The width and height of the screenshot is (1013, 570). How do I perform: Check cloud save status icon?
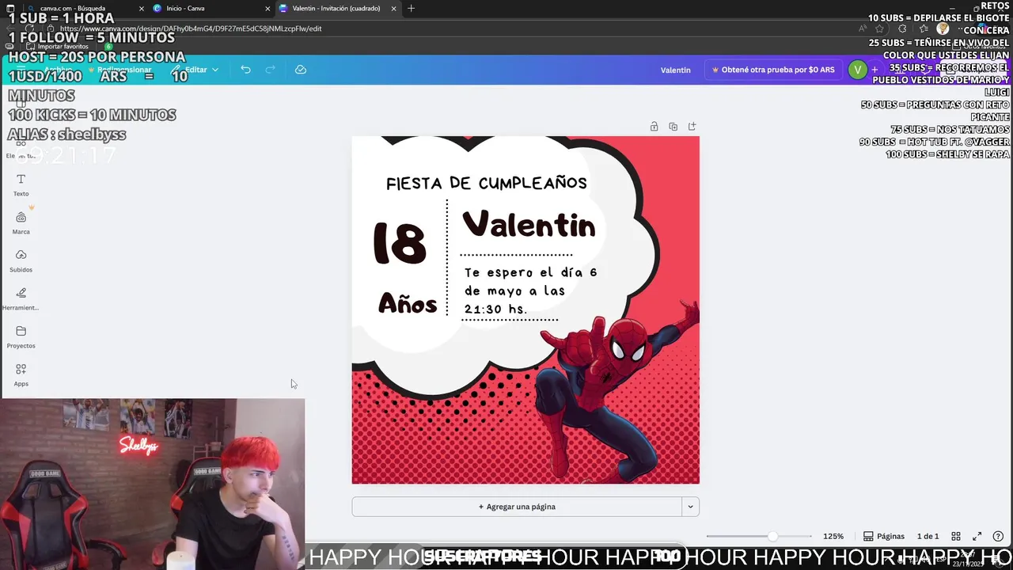[301, 70]
